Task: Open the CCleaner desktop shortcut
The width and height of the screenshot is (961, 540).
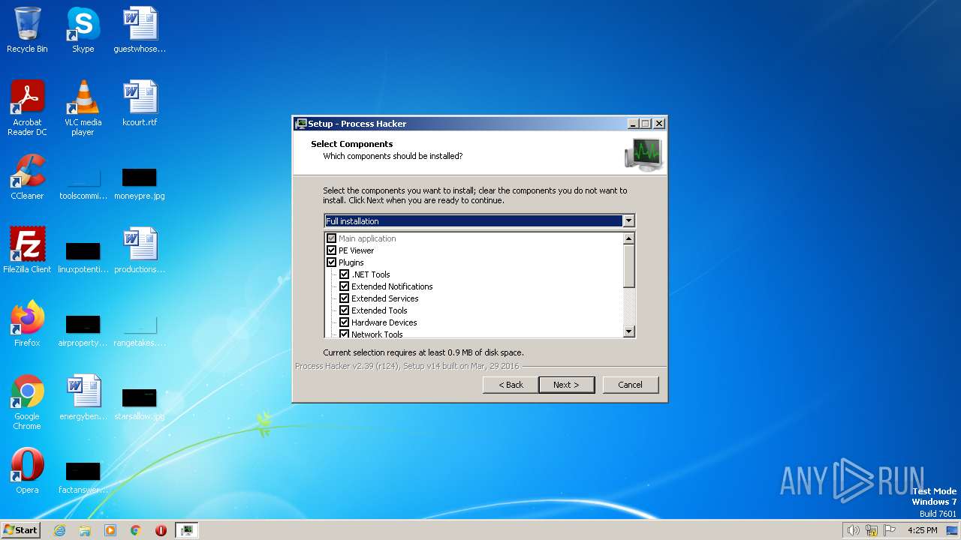Action: click(x=27, y=177)
